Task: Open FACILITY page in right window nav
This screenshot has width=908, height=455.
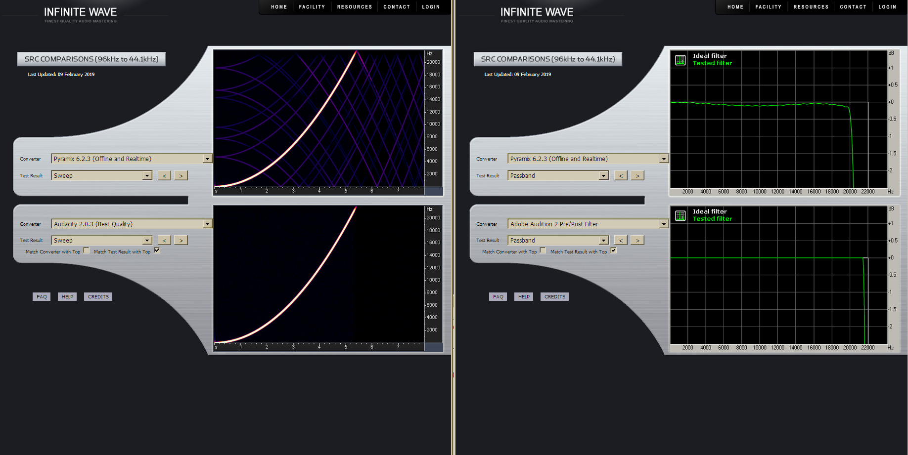Action: pos(769,7)
